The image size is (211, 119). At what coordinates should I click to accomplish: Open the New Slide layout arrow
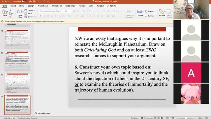(x=23, y=12)
